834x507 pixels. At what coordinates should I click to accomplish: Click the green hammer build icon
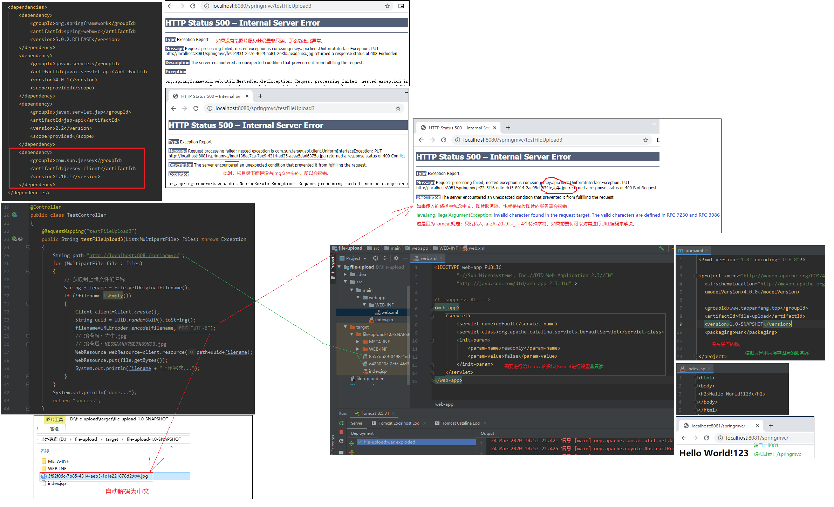coord(661,248)
